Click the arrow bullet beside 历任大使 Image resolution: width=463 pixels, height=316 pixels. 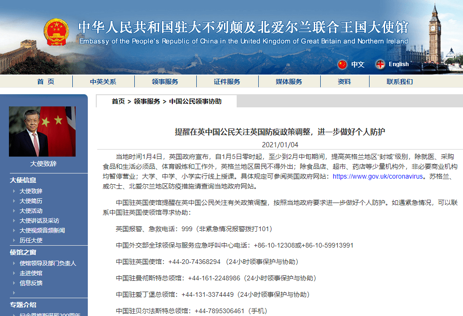point(14,240)
